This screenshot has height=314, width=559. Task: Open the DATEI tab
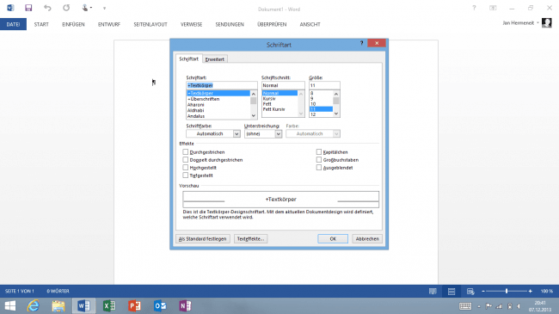pos(13,24)
